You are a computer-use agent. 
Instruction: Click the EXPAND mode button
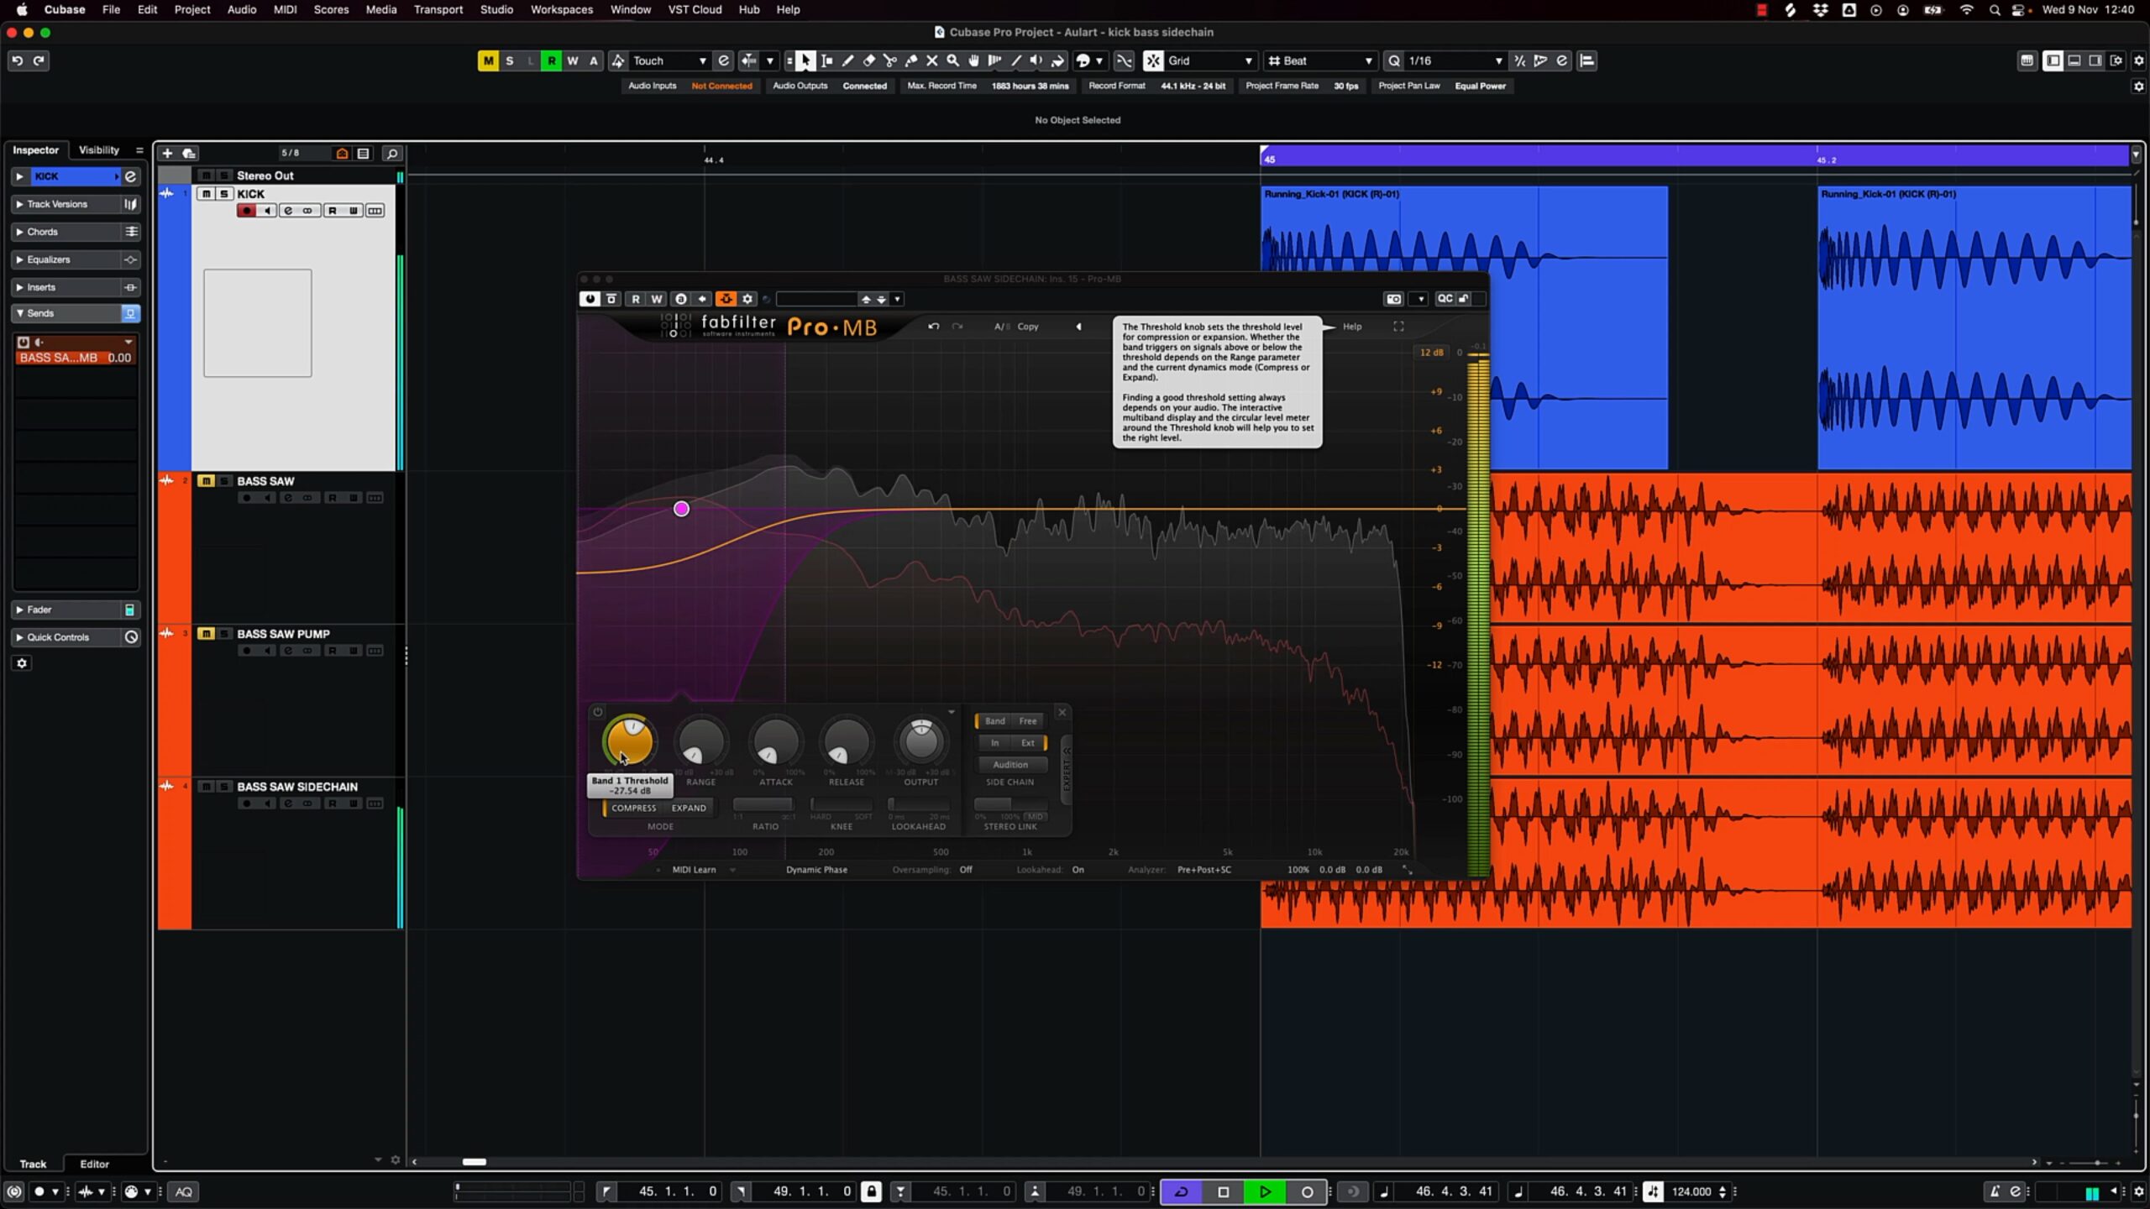tap(689, 808)
